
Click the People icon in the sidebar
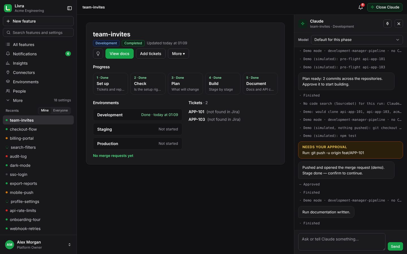pyautogui.click(x=8, y=91)
